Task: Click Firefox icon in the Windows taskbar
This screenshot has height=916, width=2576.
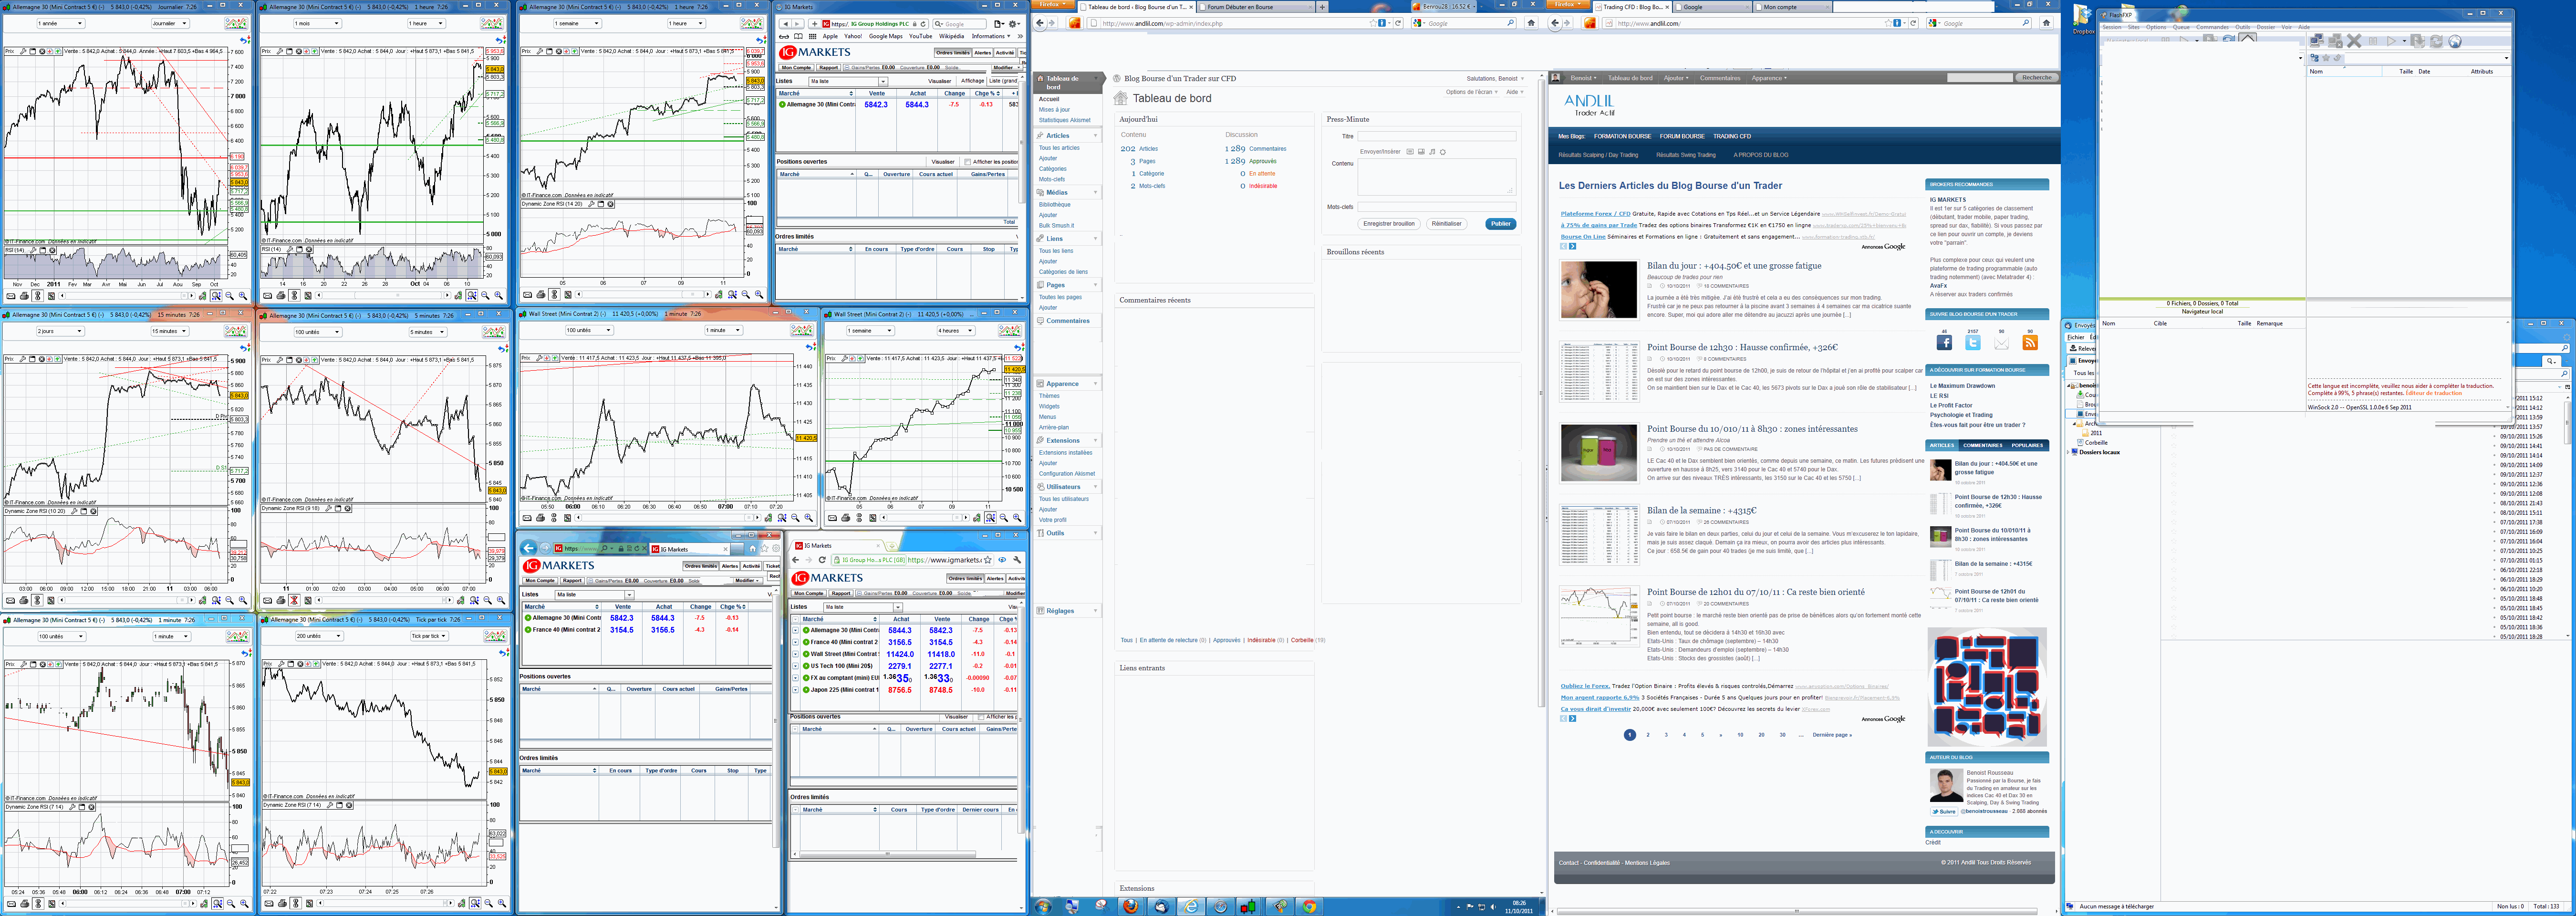Action: tap(1130, 907)
